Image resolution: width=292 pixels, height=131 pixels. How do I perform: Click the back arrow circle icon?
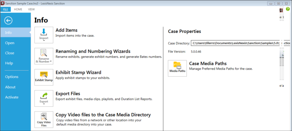pyautogui.click(x=8, y=21)
